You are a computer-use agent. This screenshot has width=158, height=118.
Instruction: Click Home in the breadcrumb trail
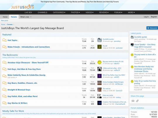pos(3,24)
